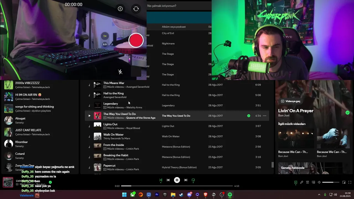The image size is (354, 199).
Task: Open the mini player icon
Action: click(344, 182)
